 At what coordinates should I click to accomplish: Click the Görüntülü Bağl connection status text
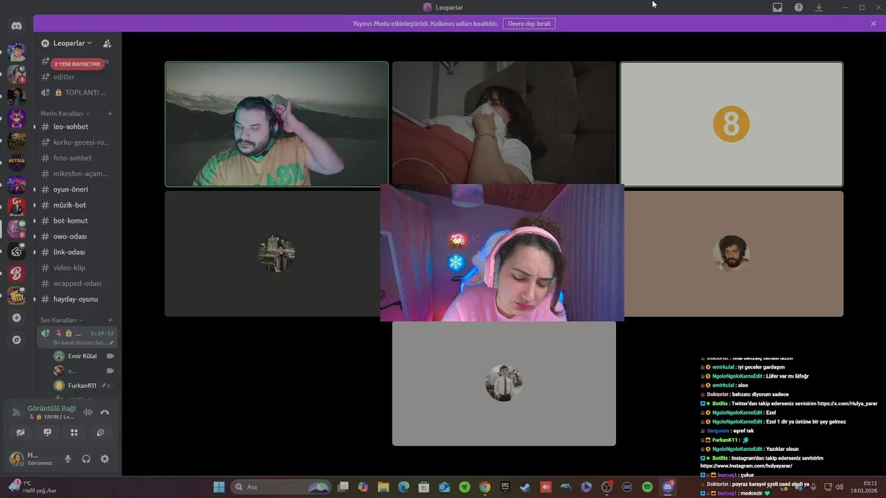[x=51, y=409]
